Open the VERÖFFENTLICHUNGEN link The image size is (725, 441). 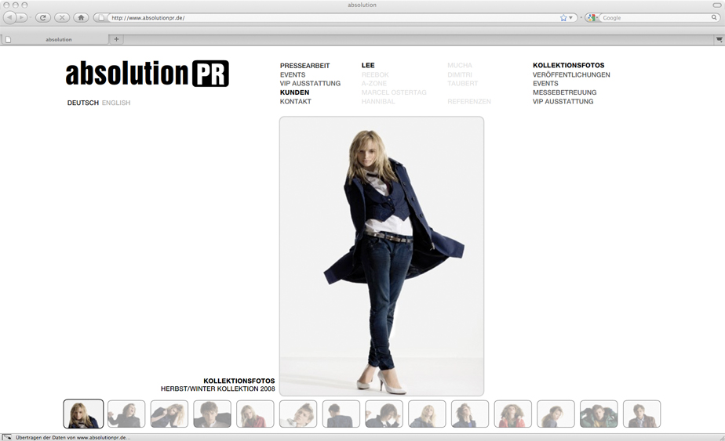point(571,75)
